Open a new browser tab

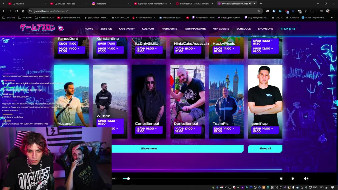(261, 3)
